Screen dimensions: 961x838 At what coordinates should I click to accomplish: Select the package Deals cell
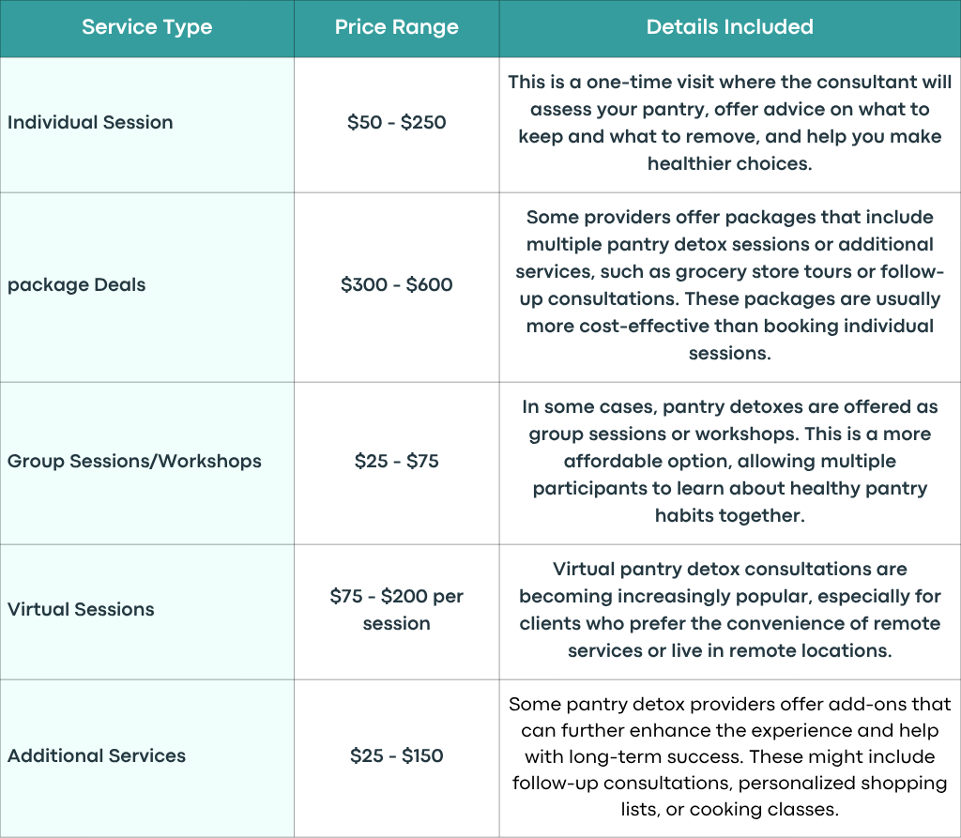point(147,287)
